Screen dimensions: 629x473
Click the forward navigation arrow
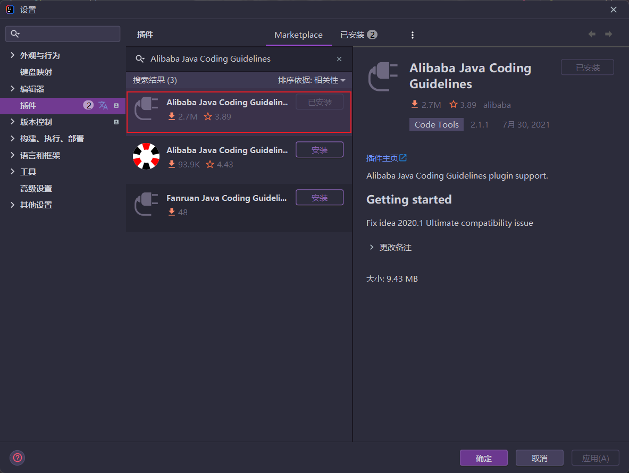(609, 34)
